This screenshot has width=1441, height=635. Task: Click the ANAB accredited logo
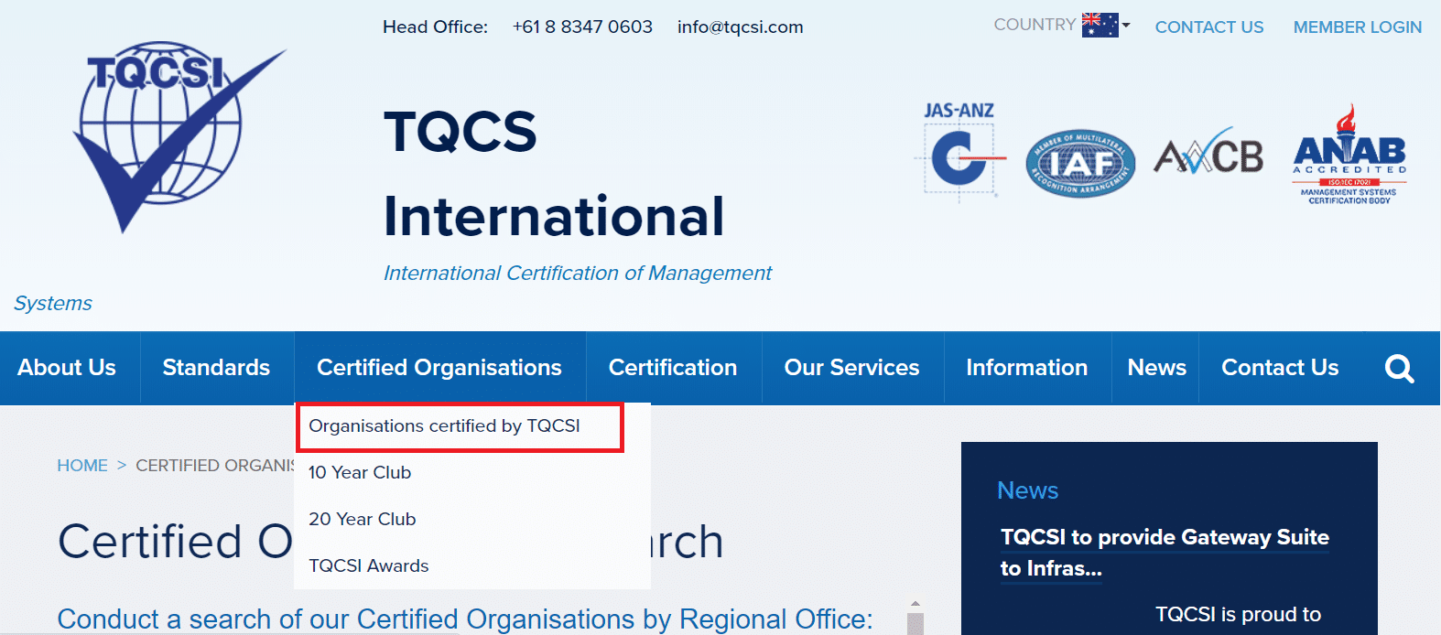point(1349,154)
